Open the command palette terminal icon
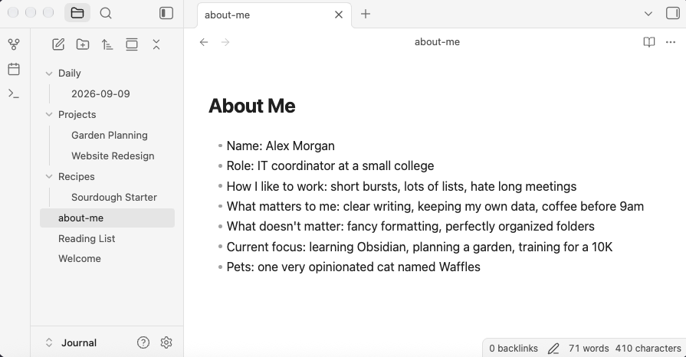The height and width of the screenshot is (357, 686). tap(14, 93)
